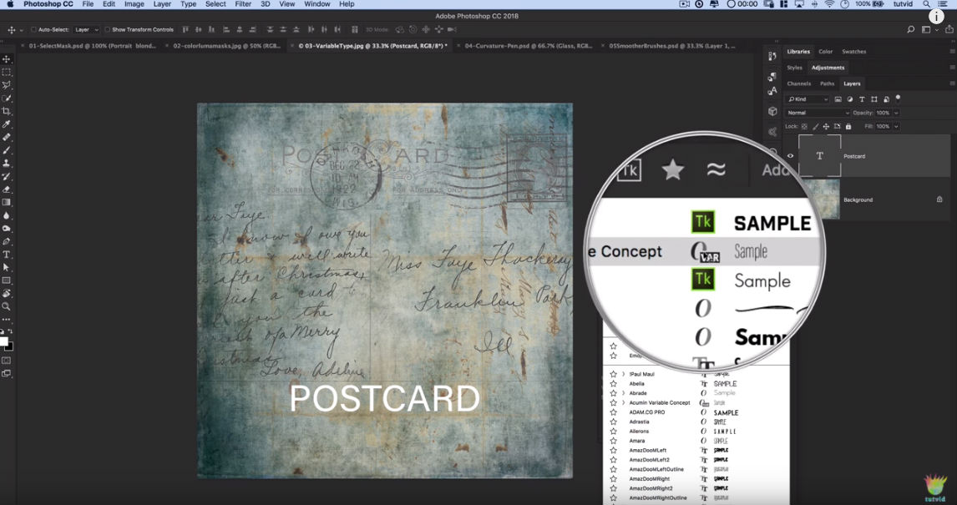The width and height of the screenshot is (957, 505).
Task: Open the Opacity slider dropdown arrow
Action: [x=896, y=113]
